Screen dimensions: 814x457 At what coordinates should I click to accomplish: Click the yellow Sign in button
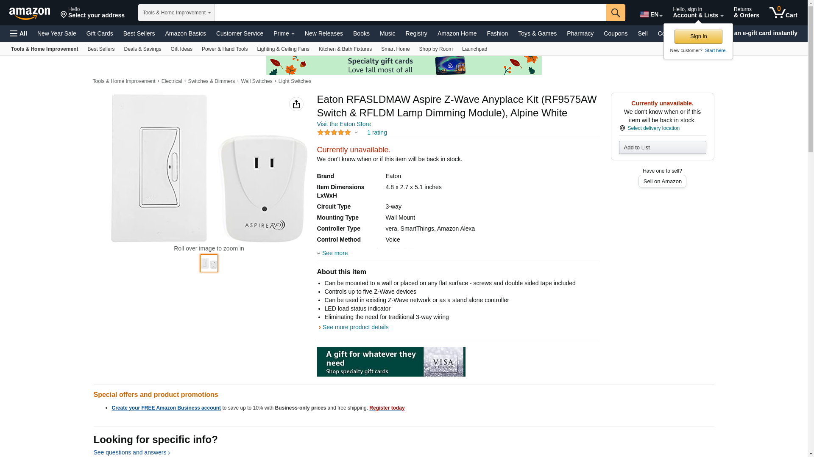[698, 36]
